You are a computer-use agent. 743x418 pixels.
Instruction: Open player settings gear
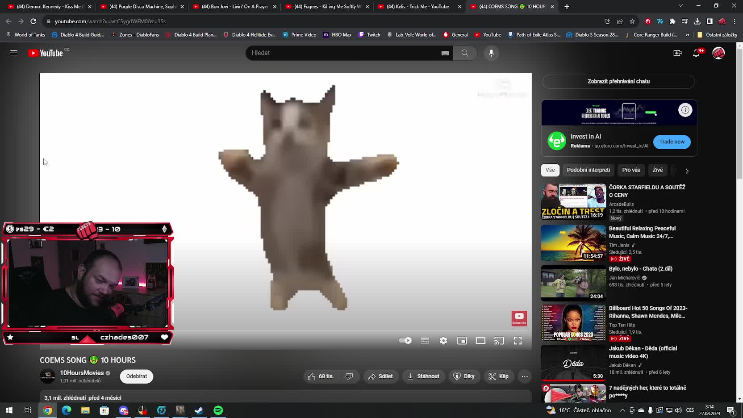443,341
